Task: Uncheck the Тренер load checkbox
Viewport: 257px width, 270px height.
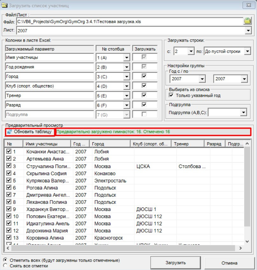Action: tap(144, 95)
